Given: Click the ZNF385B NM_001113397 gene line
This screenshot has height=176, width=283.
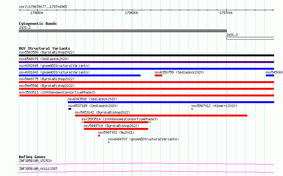Looking at the screenshot, I should tap(146, 172).
